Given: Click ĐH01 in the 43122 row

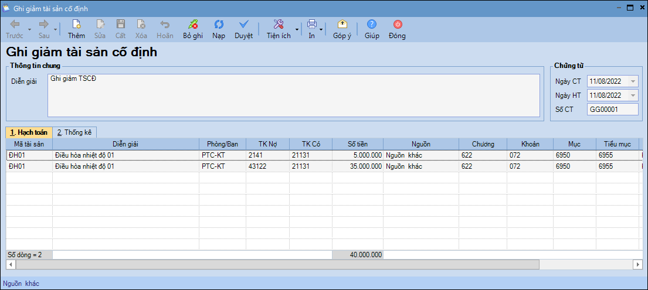Looking at the screenshot, I should [29, 166].
